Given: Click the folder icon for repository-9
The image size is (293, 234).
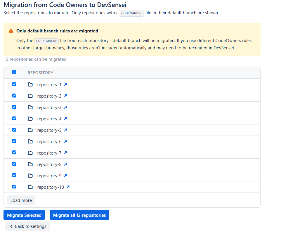Looking at the screenshot, I should coord(30,176).
